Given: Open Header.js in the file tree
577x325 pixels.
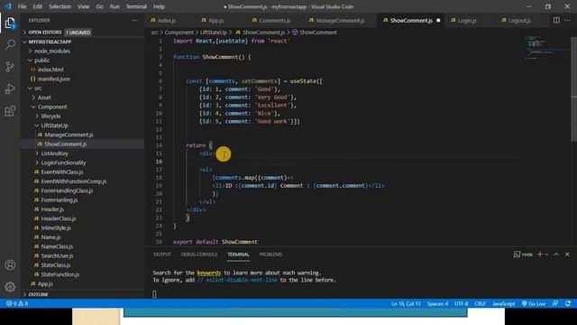Looking at the screenshot, I should (x=52, y=209).
